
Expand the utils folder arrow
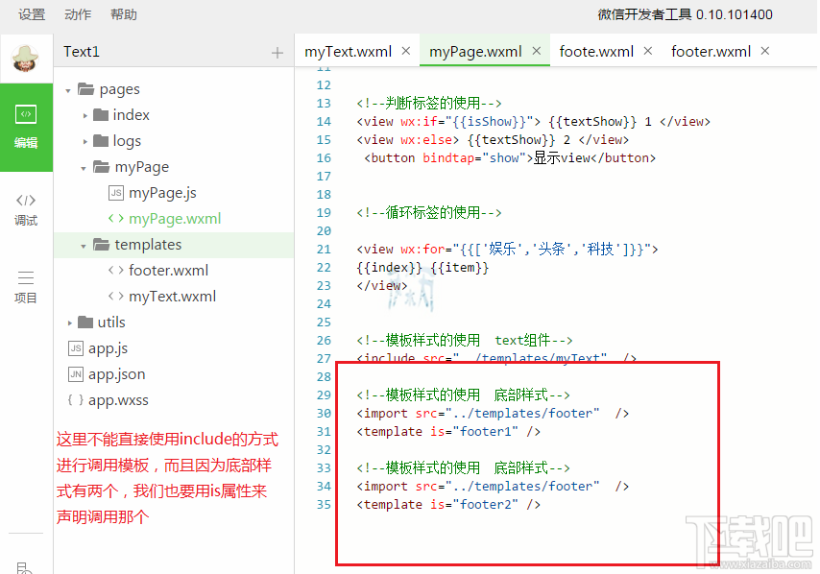(69, 323)
